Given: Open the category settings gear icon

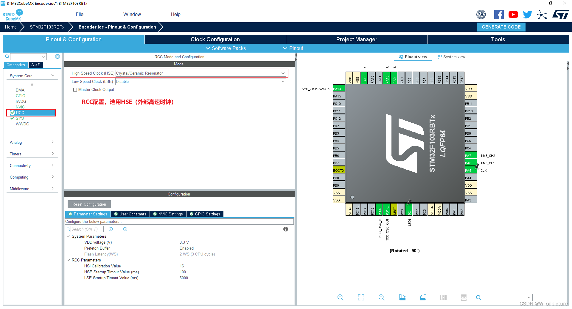Looking at the screenshot, I should pos(57,56).
